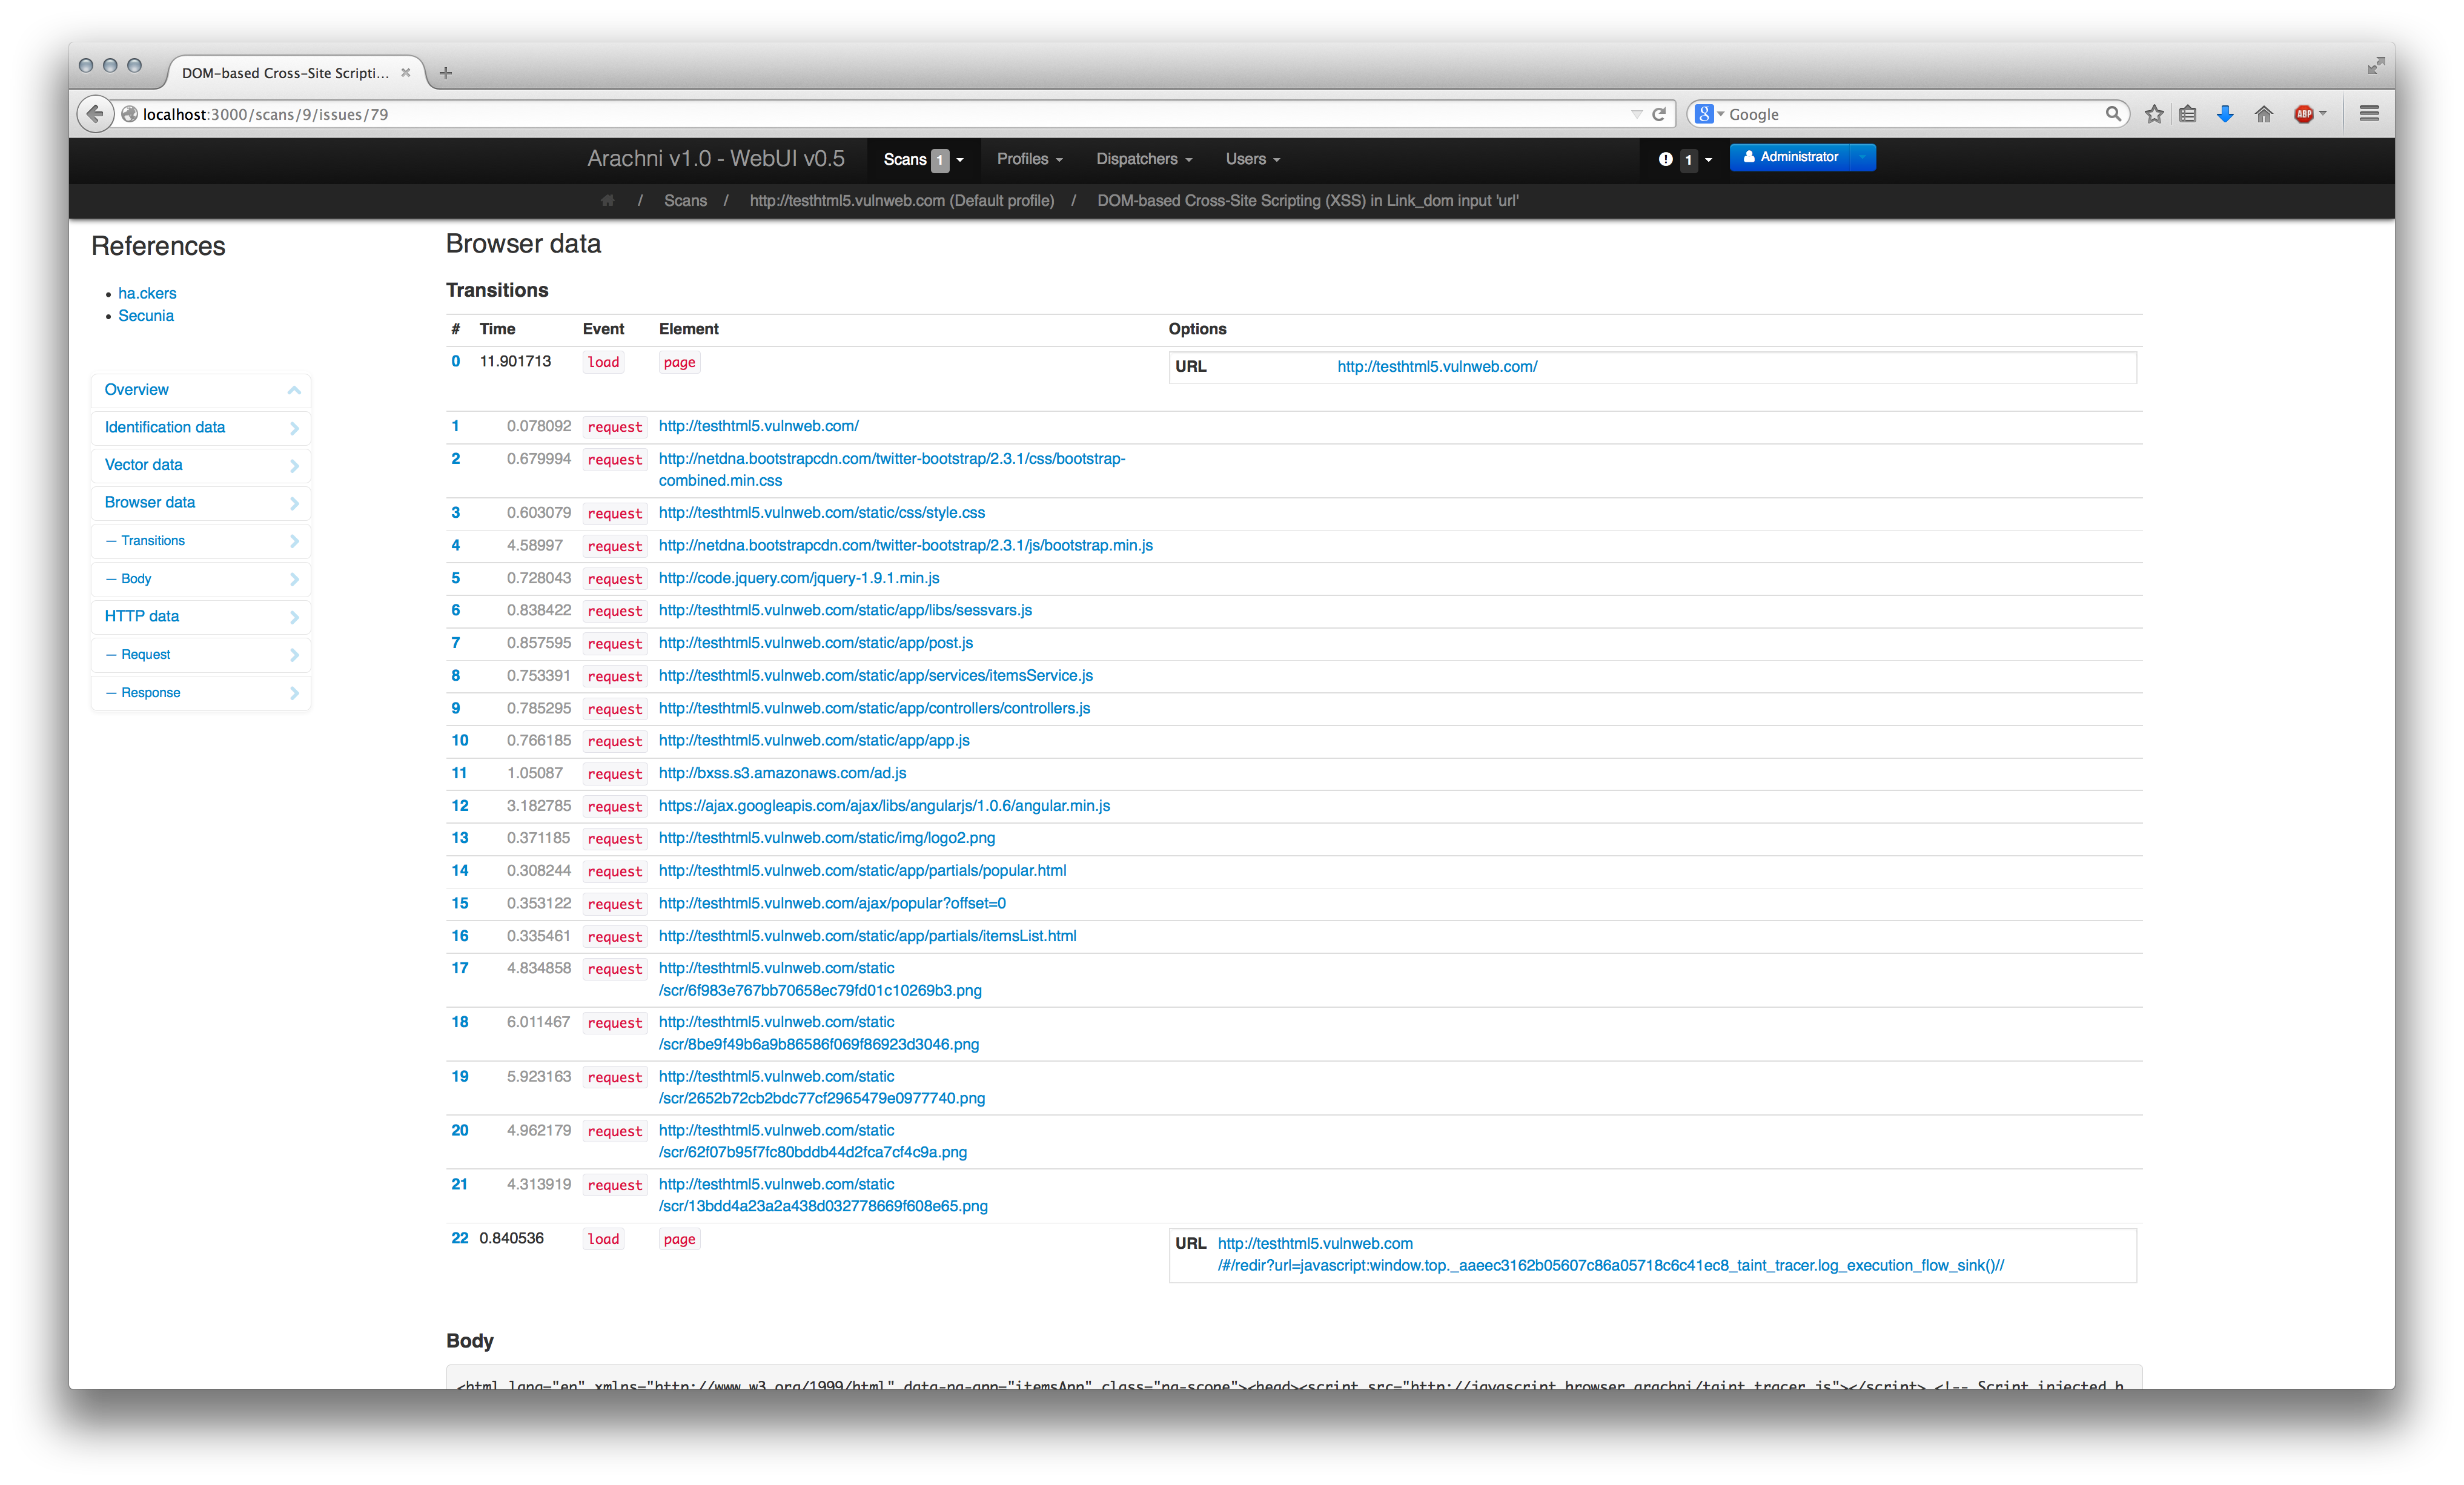Viewport: 2464px width, 1485px height.
Task: Collapse the Overview sidebar item
Action: pyautogui.click(x=201, y=390)
